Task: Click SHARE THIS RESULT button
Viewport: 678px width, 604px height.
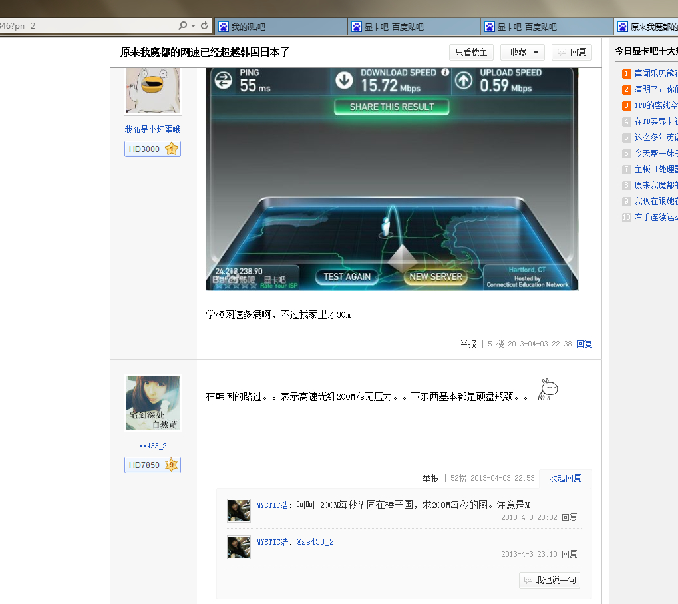Action: tap(392, 107)
